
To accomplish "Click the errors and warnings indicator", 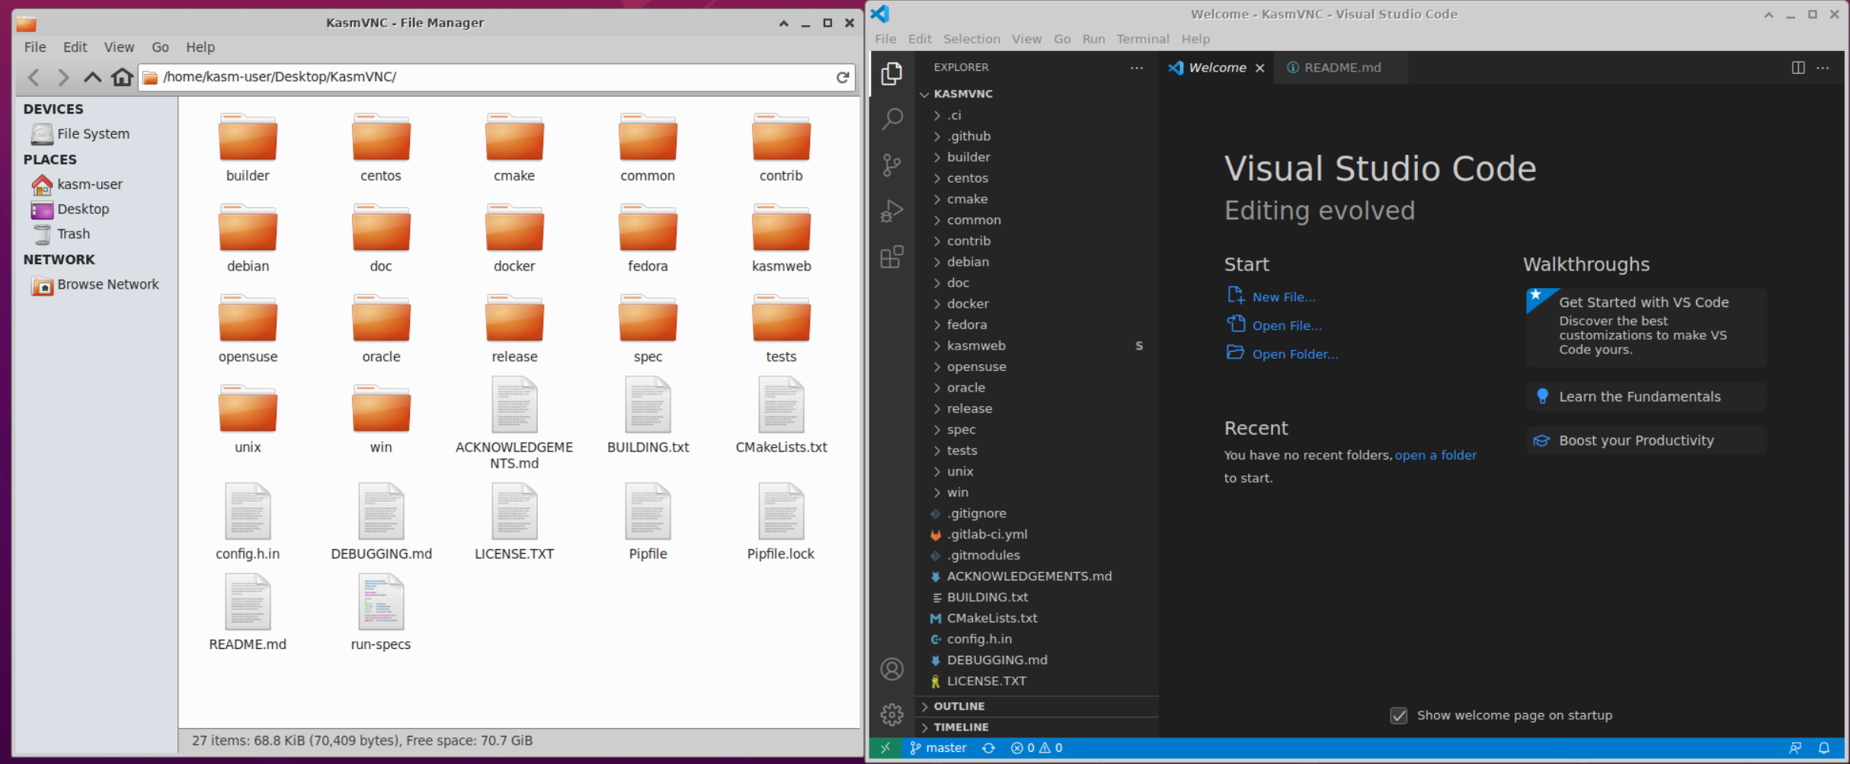I will [1036, 747].
